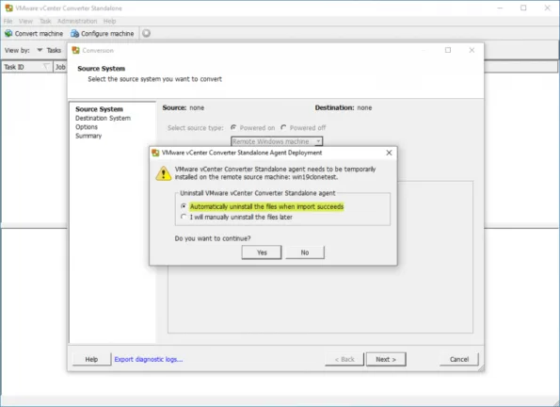The height and width of the screenshot is (407, 560).
Task: Click the VMware Converter main window icon
Action: [x=8, y=8]
